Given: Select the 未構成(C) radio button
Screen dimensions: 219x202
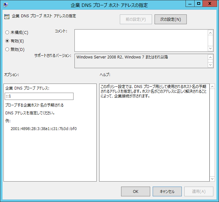Looking at the screenshot, I should tap(7, 32).
